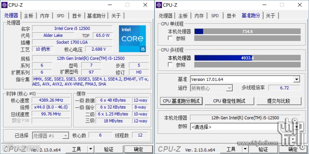Click 工具 button in right window
This screenshot has height=154, width=309.
point(231,149)
